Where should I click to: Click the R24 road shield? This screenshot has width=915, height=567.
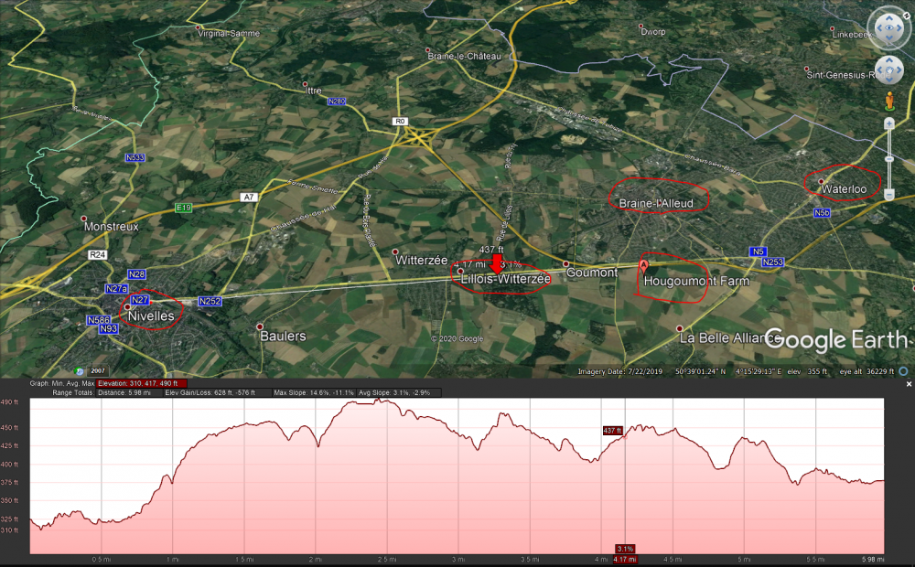point(98,254)
